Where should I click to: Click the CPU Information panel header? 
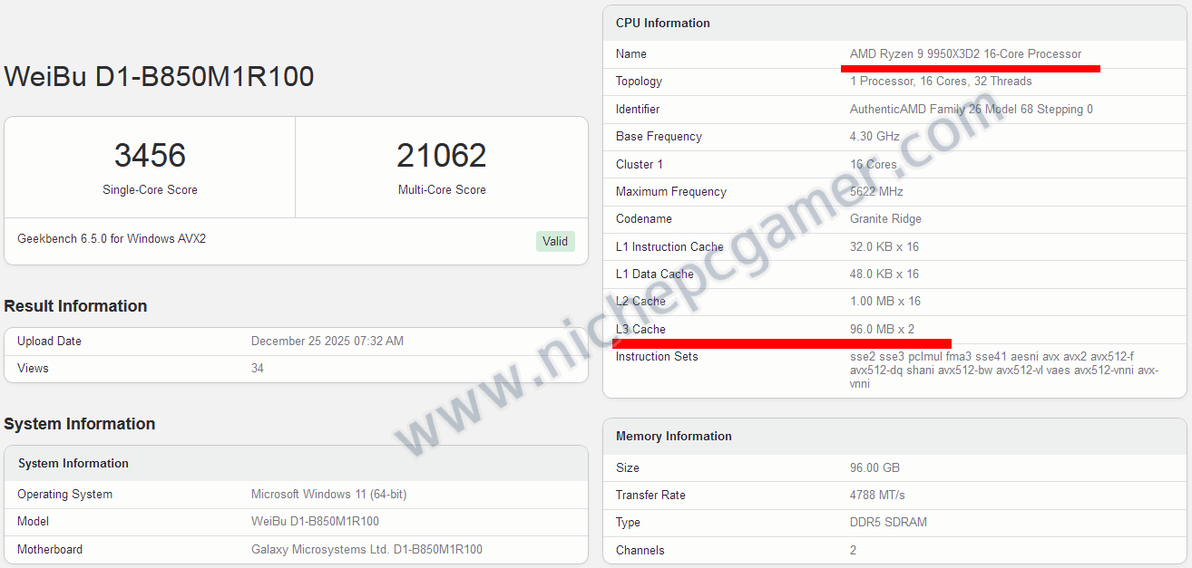pos(663,23)
